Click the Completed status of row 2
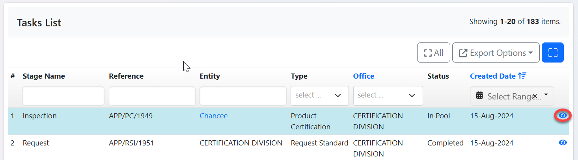This screenshot has width=578, height=160. pyautogui.click(x=445, y=143)
